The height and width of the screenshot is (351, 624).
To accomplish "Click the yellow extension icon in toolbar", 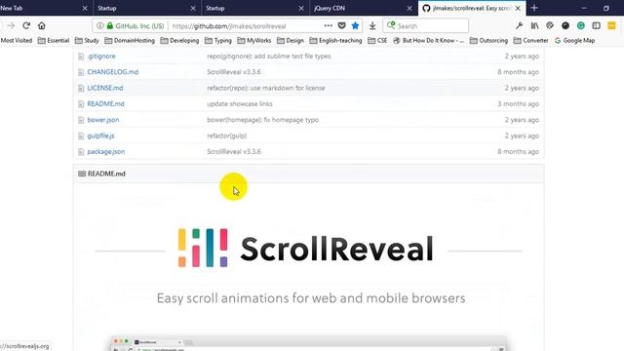I will tap(611, 26).
